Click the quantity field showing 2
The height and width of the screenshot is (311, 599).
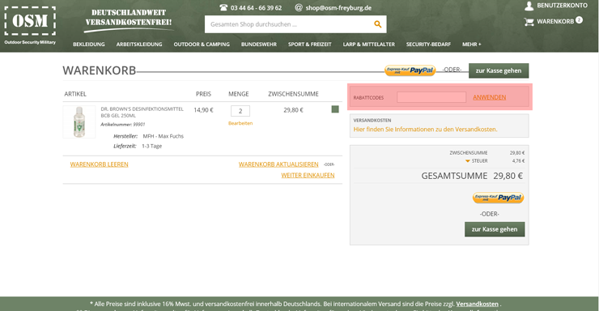pyautogui.click(x=240, y=111)
